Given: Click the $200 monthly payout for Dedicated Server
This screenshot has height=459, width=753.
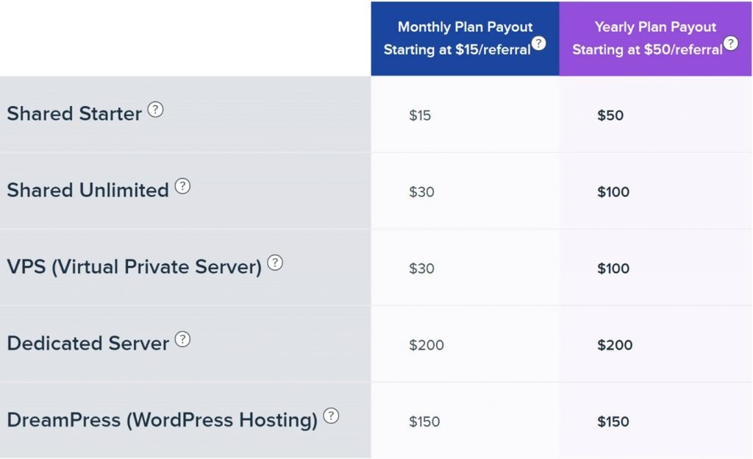Looking at the screenshot, I should [427, 345].
